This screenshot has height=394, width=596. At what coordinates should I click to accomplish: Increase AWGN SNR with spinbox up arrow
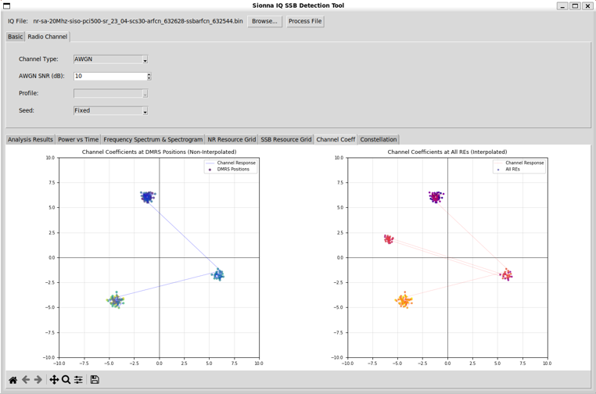(149, 74)
